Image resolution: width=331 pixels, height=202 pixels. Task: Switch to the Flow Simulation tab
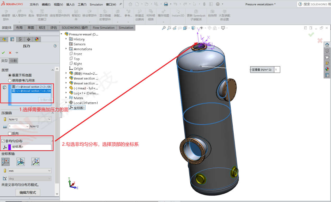coord(103,27)
